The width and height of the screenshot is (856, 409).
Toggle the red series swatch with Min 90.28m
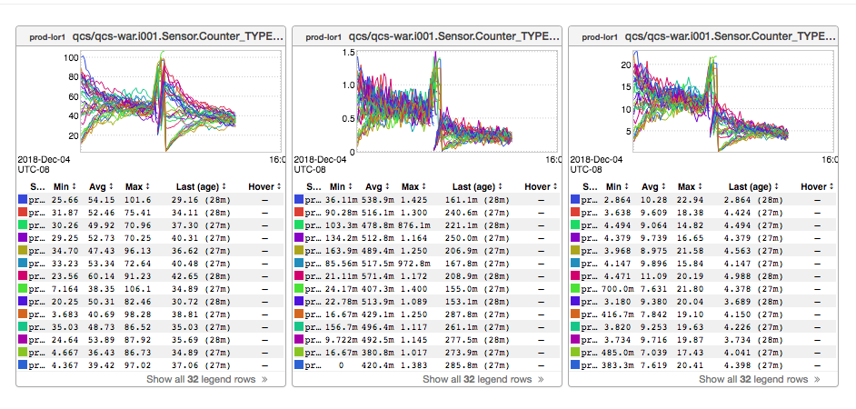point(299,212)
